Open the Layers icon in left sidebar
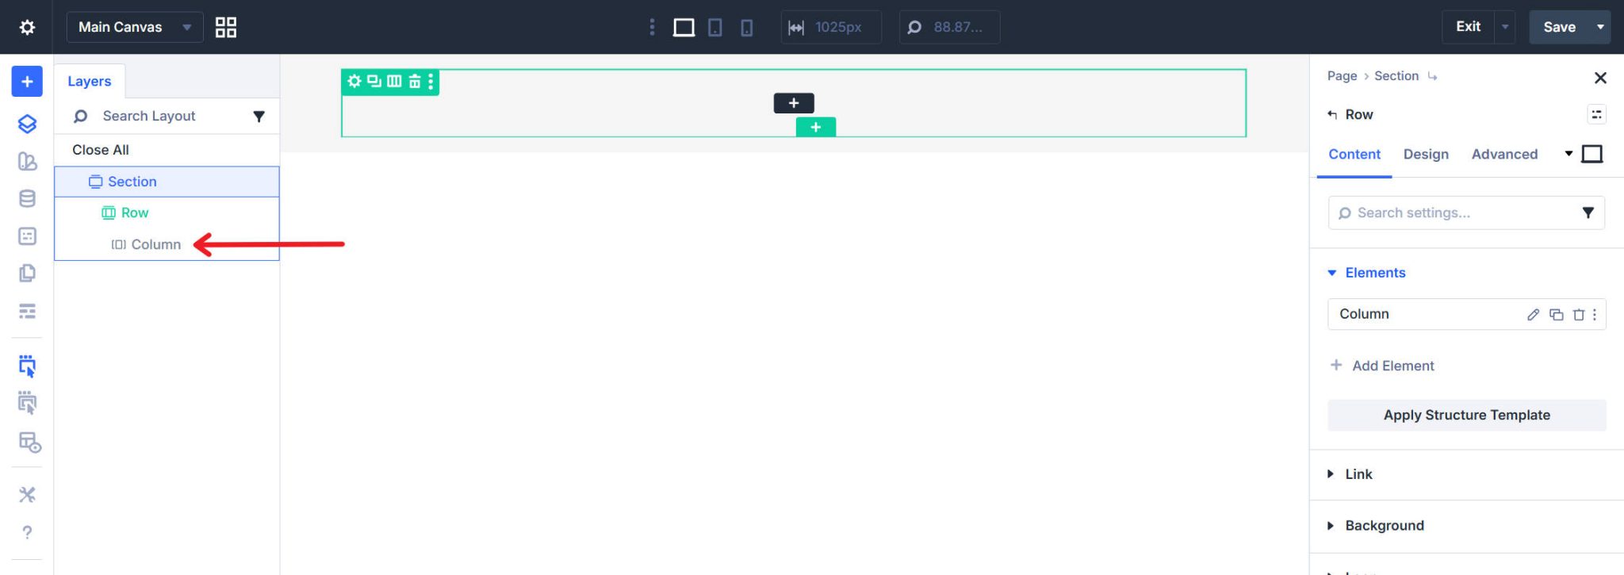 tap(27, 124)
